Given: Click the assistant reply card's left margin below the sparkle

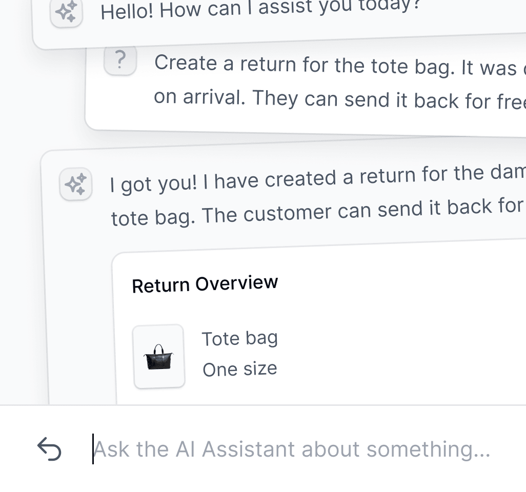Looking at the screenshot, I should [77, 302].
